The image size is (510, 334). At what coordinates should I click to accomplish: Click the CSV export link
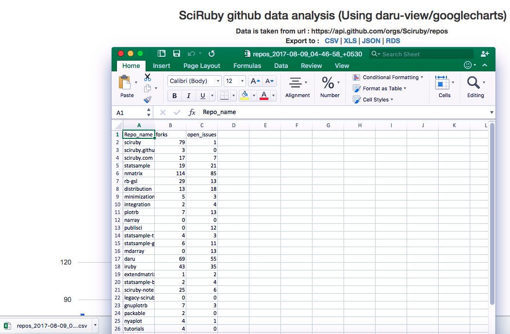(x=331, y=41)
